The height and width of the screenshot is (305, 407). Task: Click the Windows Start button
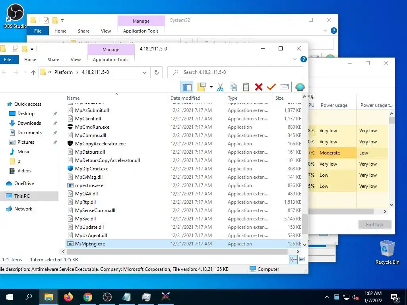(x=10, y=297)
